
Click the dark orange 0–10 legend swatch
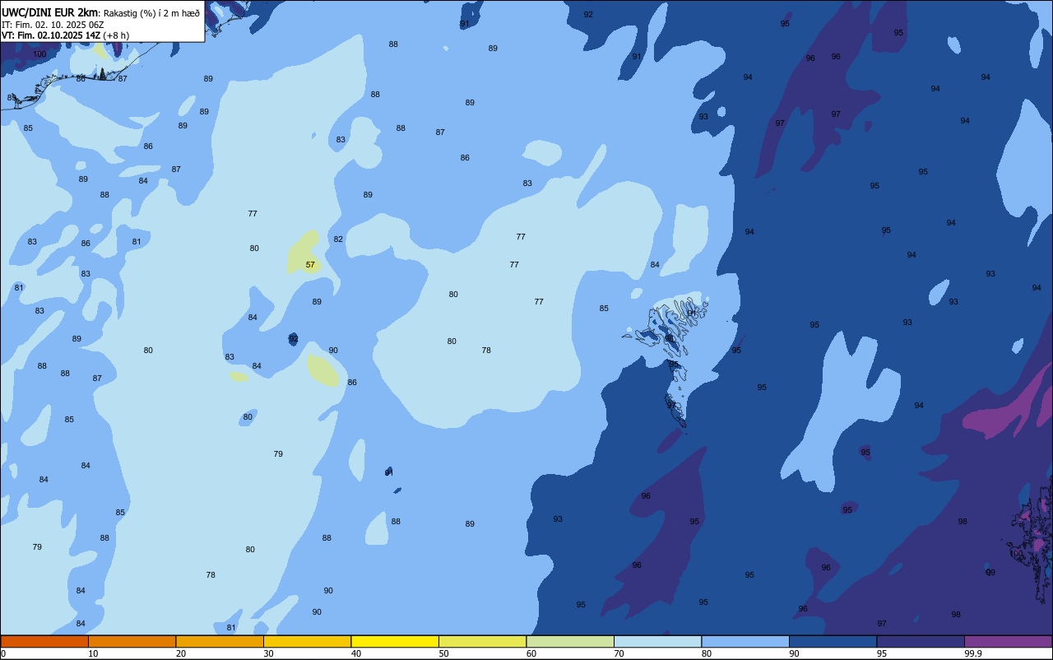(x=44, y=641)
